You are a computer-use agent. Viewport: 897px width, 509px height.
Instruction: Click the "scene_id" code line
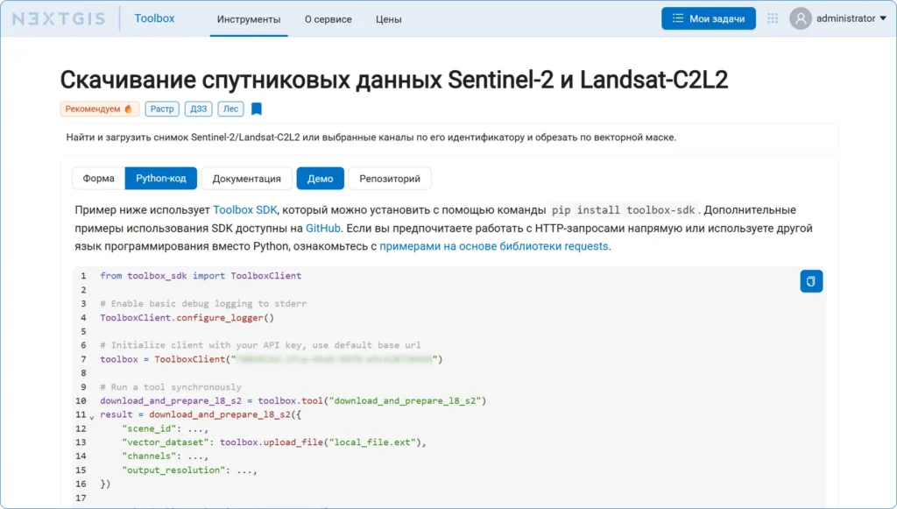(165, 428)
